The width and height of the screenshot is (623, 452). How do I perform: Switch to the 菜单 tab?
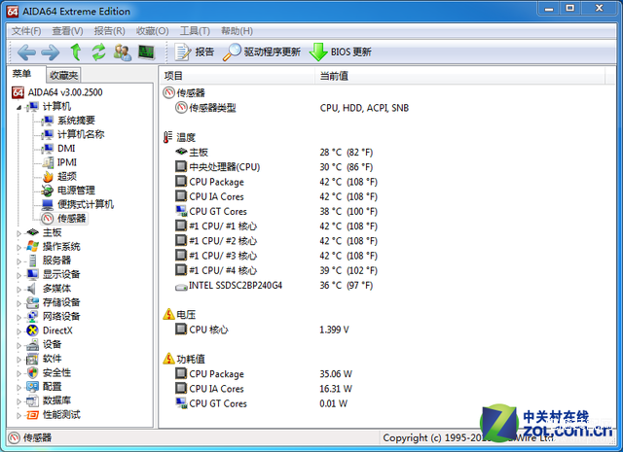point(21,74)
